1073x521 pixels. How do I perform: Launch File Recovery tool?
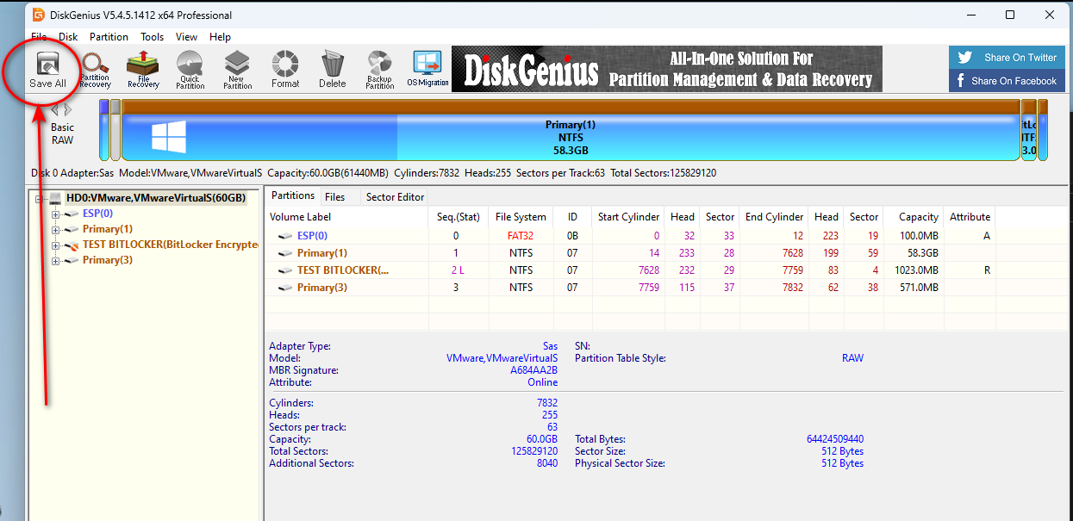143,69
